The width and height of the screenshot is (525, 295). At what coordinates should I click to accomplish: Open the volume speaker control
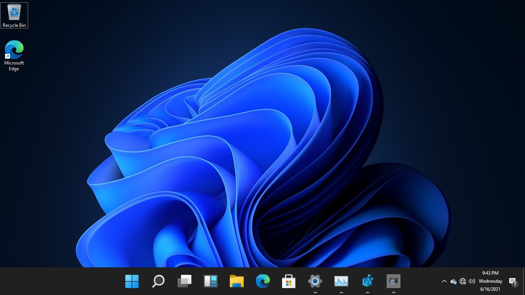[472, 282]
